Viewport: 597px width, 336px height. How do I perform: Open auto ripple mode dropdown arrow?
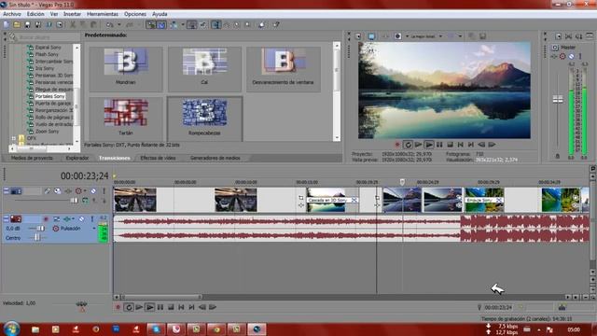tap(183, 25)
